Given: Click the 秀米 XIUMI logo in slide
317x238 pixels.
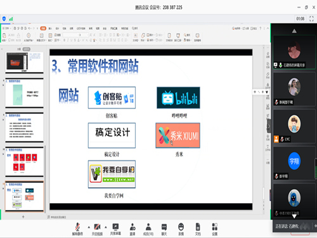Looking at the screenshot, I should 178,135.
